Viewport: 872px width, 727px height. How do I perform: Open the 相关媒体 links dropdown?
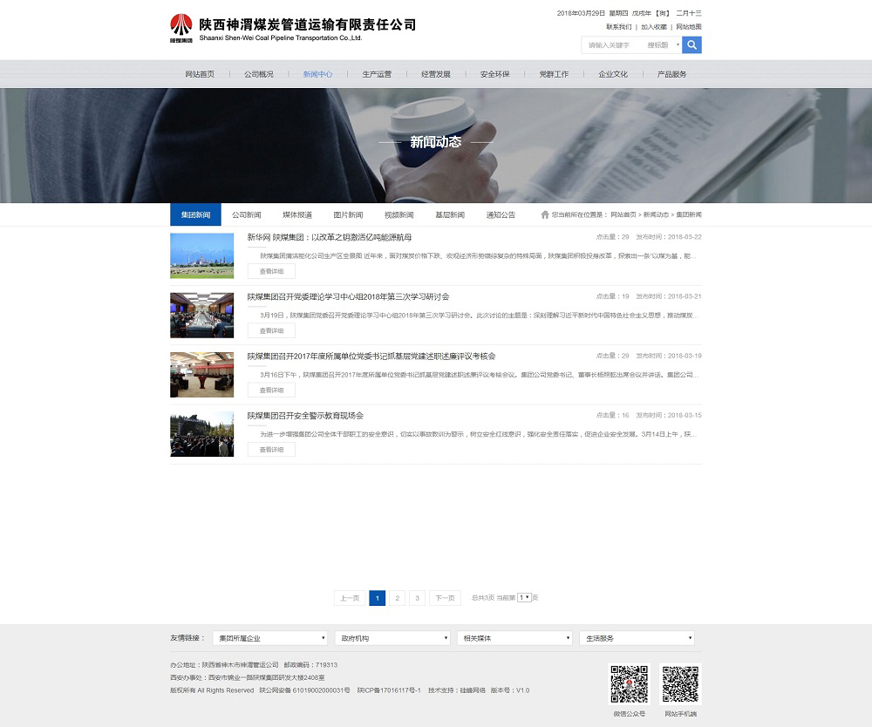tap(514, 638)
